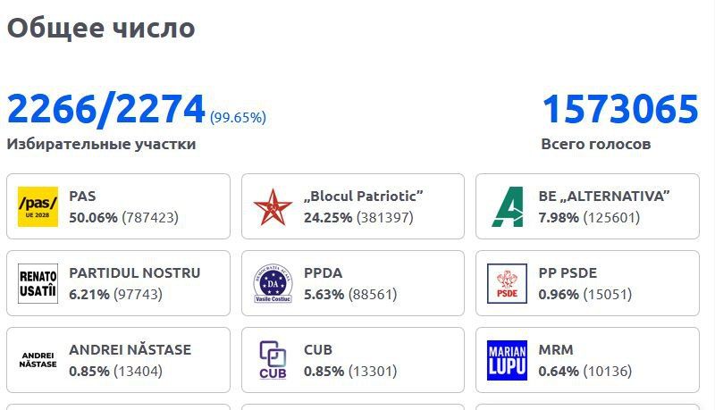This screenshot has height=410, width=715.
Task: Click the ANDREI NĂSTASE candidate name
Action: [130, 350]
